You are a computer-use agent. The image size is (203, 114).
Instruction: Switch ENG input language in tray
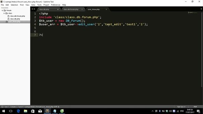coord(182,111)
